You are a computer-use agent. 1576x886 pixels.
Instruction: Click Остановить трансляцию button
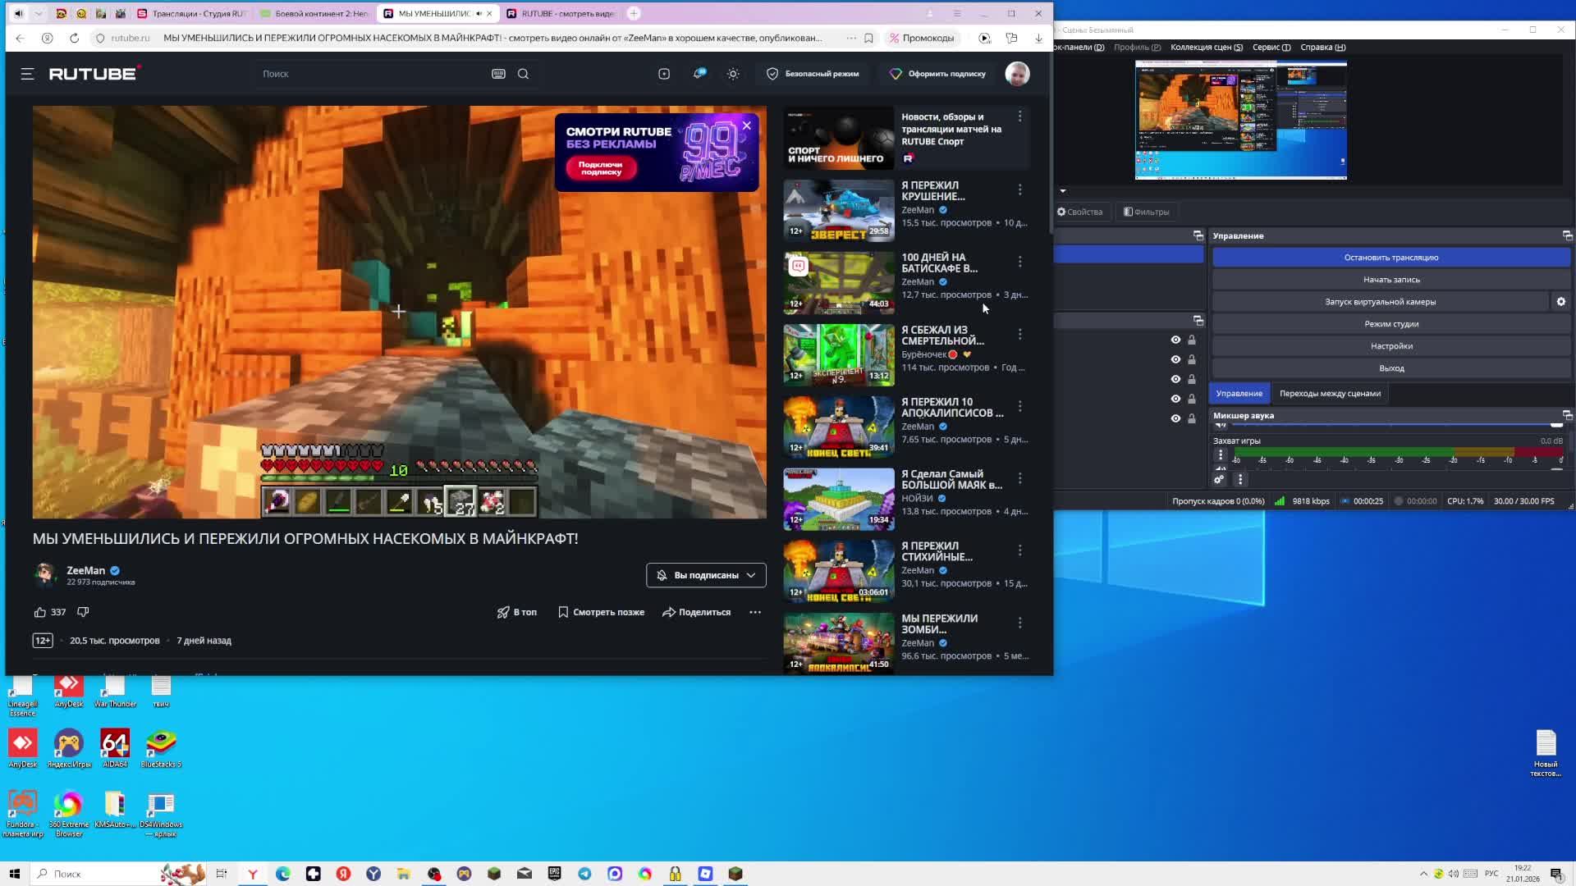[1390, 258]
